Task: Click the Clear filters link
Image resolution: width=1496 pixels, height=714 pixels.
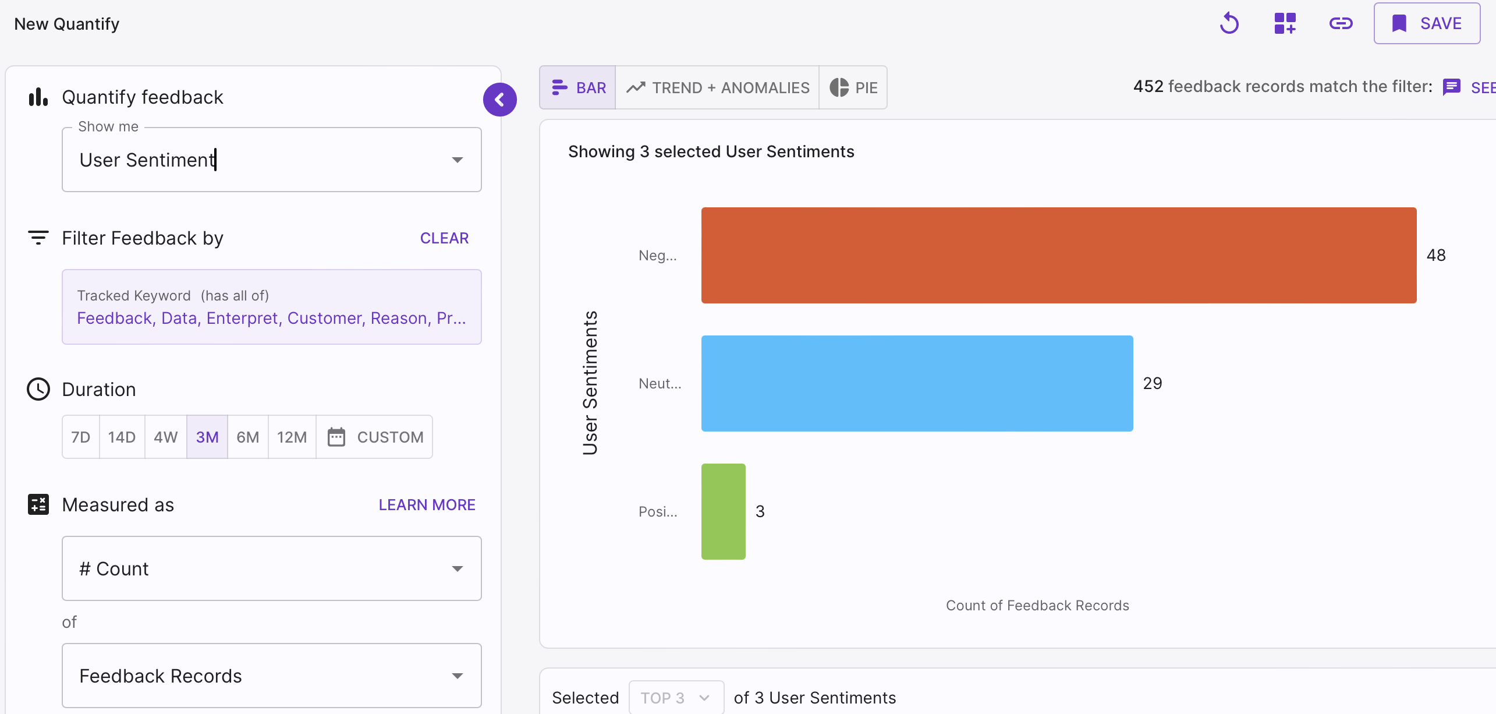Action: 444,238
